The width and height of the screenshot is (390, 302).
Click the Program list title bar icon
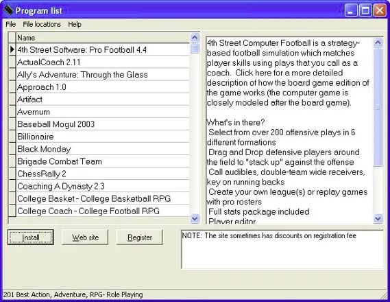tap(8, 10)
